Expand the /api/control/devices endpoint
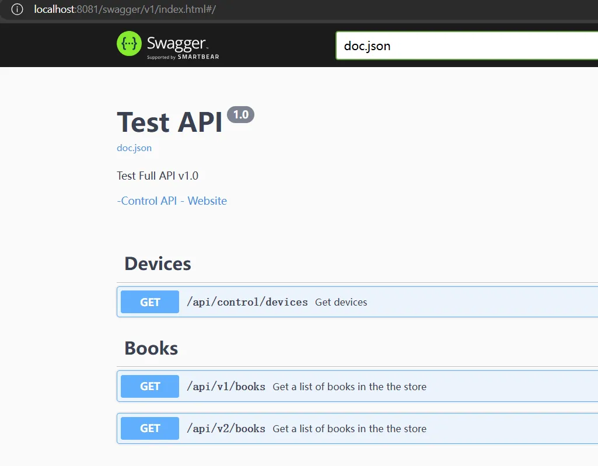The width and height of the screenshot is (598, 466). tap(358, 302)
